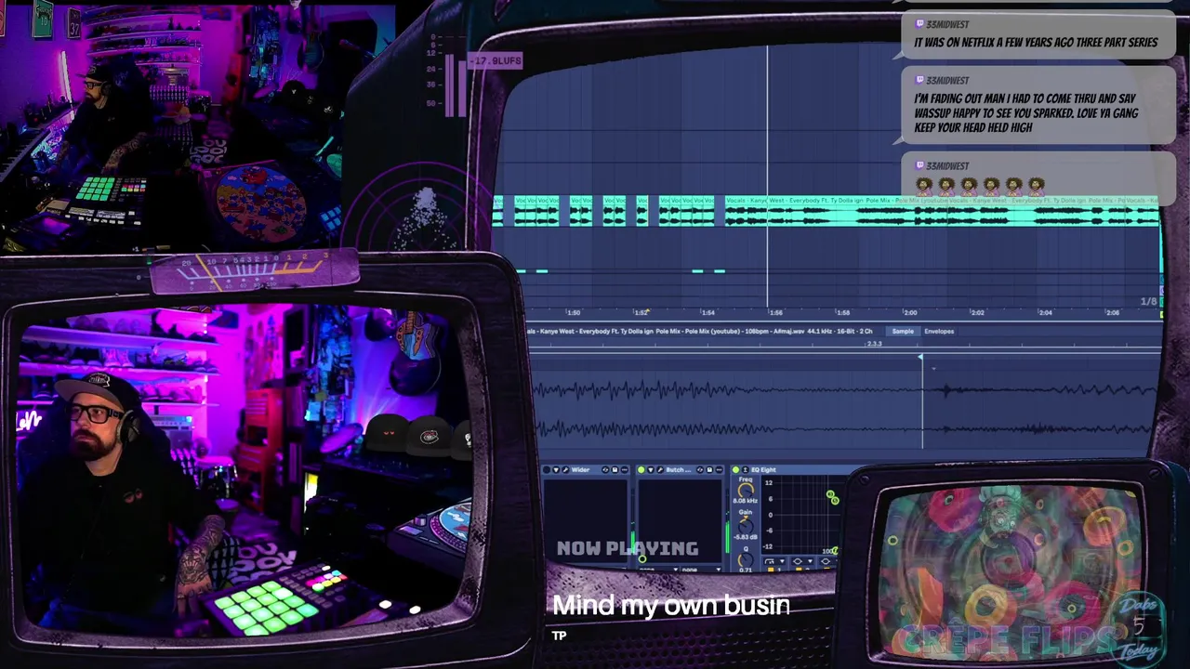Click the EQ Eight Q knob

746,560
